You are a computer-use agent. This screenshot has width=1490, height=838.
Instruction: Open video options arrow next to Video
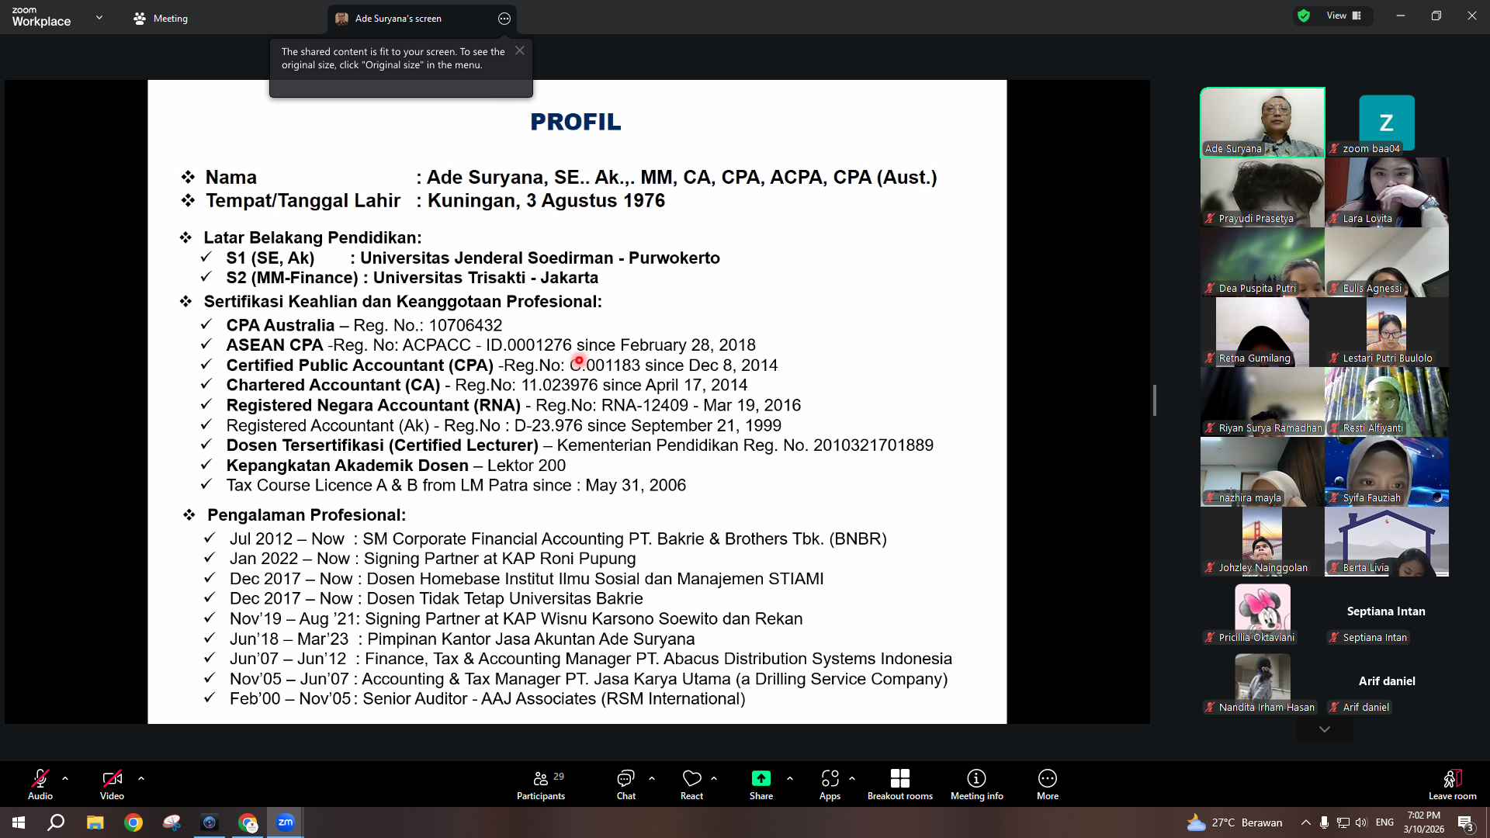click(x=141, y=778)
